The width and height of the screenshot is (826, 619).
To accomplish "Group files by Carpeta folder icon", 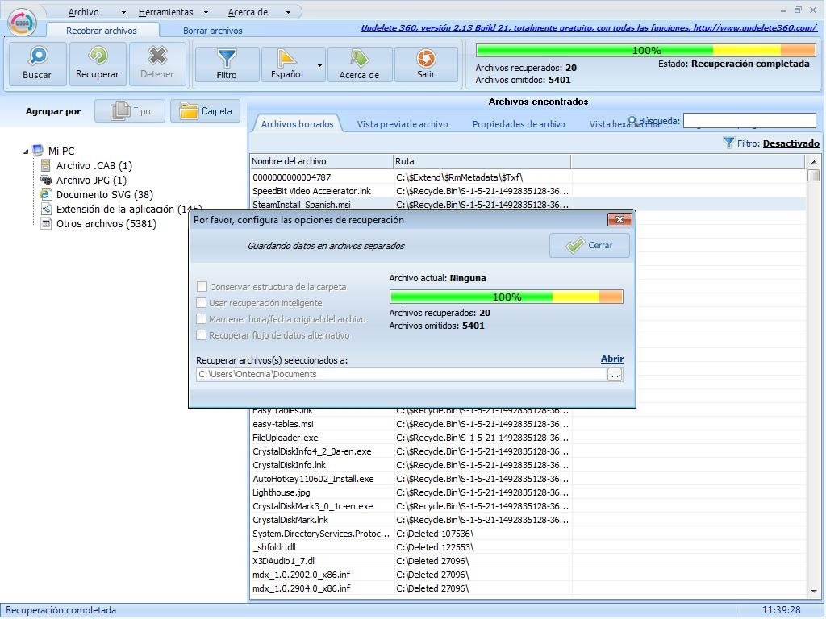I will (x=189, y=111).
